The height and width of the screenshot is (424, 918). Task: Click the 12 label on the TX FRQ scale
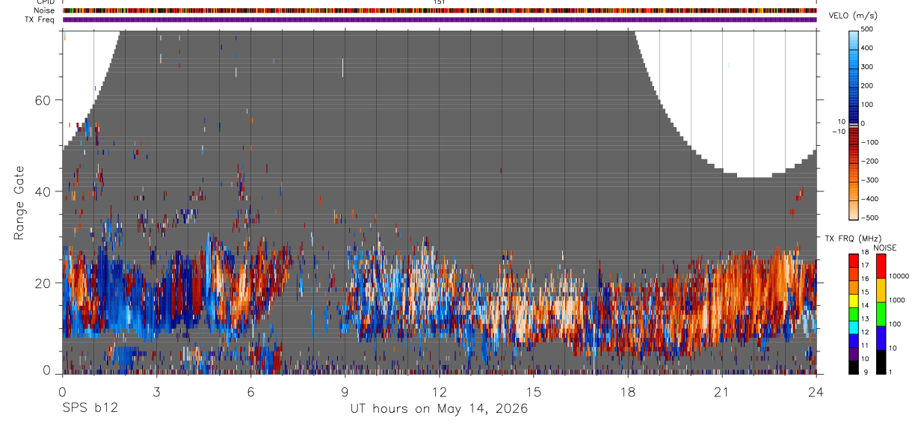[865, 333]
